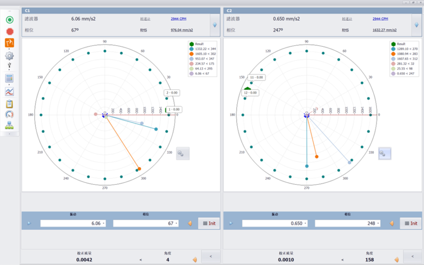Click the USB connection icon
Screen dimensions: 424x265
point(9,65)
